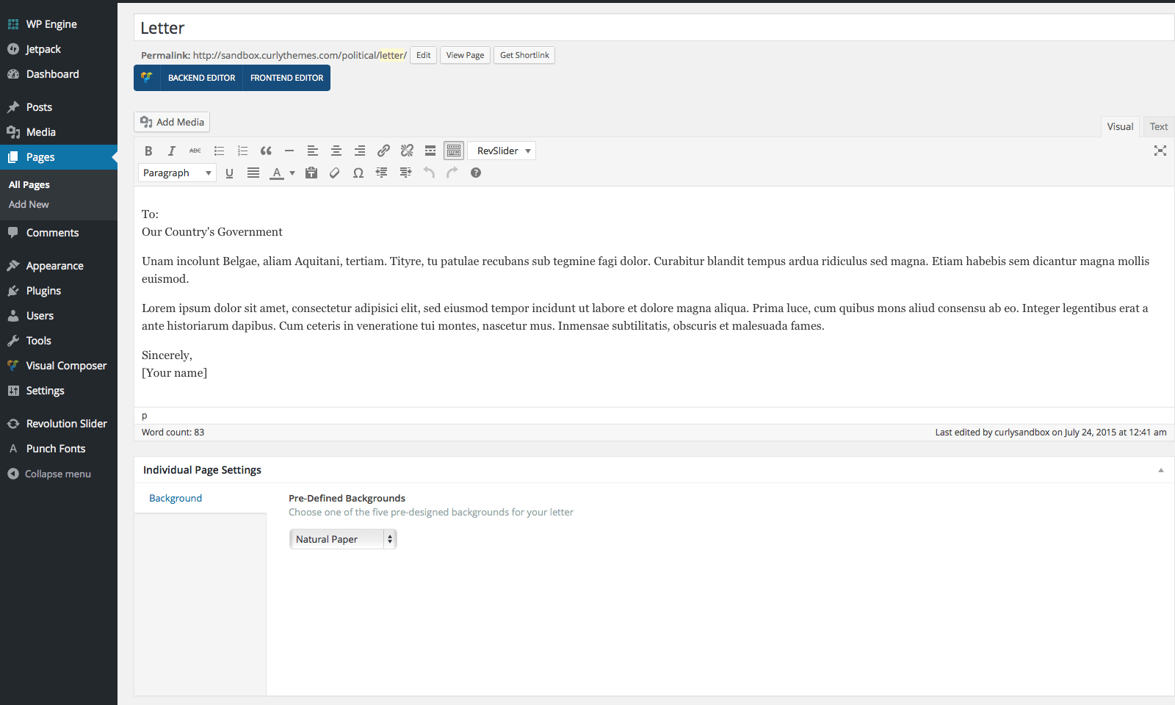Toggle bold formatting in editor toolbar
Viewport: 1175px width, 705px height.
148,151
